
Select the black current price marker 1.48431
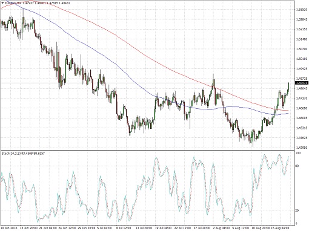pyautogui.click(x=302, y=83)
